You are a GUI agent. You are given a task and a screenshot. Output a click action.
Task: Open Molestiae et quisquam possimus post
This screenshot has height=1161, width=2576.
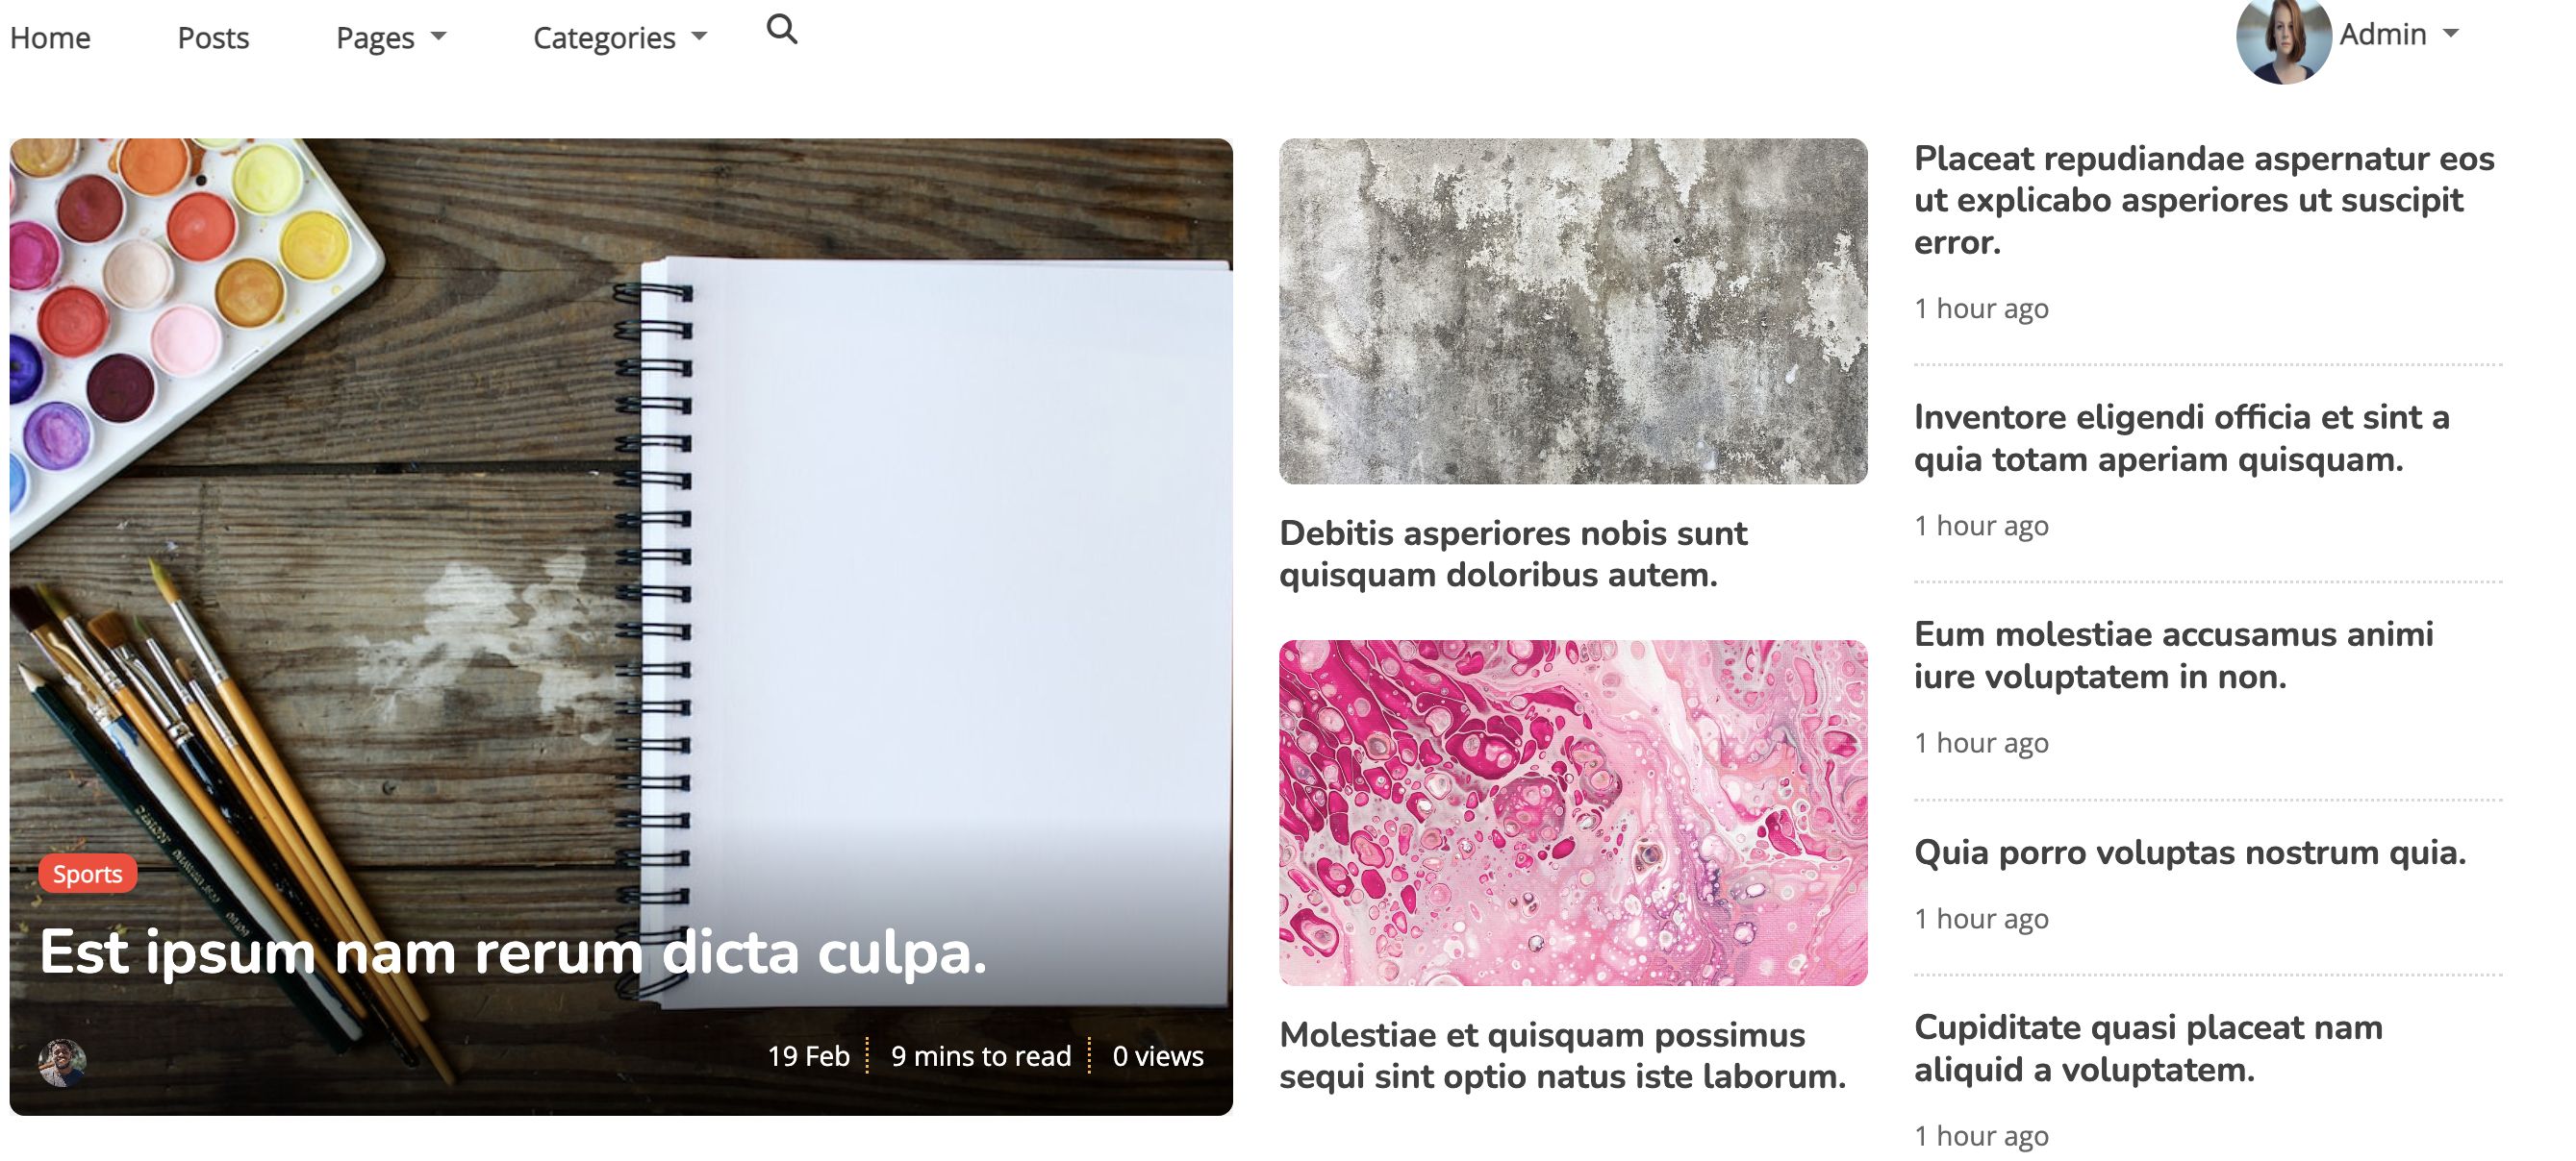1562,1055
